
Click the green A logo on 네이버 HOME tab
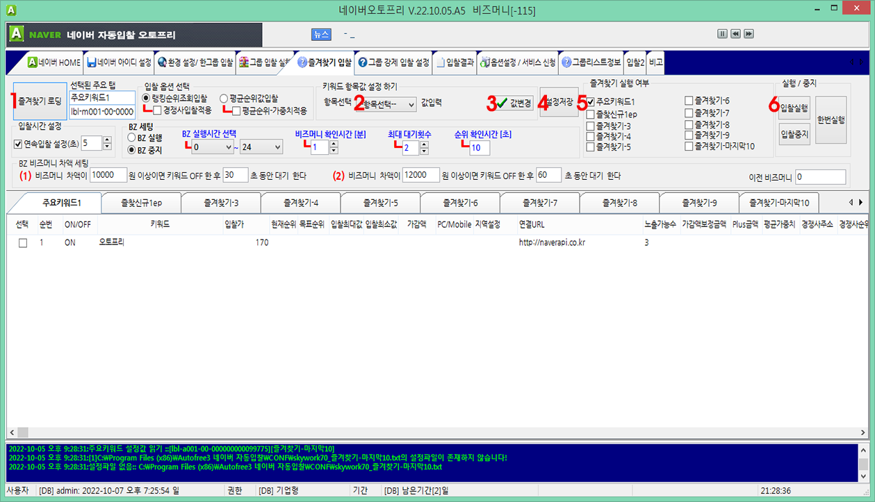[x=31, y=62]
